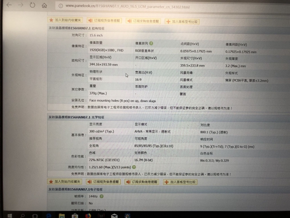Open Firefox from the taskbar
Image resolution: width=290 pixels, height=218 pixels.
88,216
